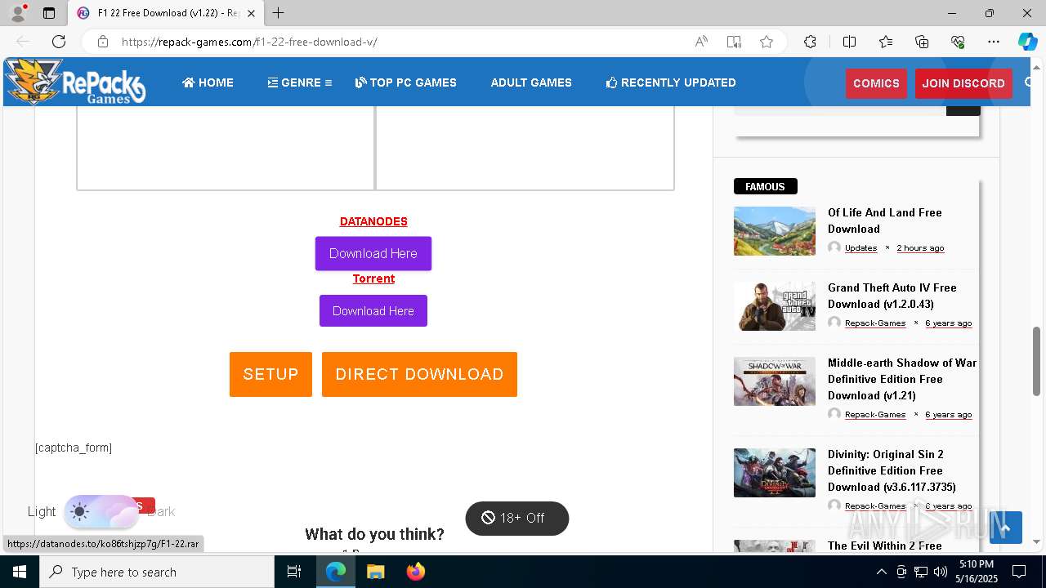This screenshot has width=1046, height=588.
Task: Click '2 hours ago' timestamp
Action: pos(920,247)
